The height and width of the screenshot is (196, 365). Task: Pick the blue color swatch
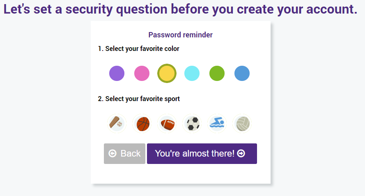[x=242, y=74]
